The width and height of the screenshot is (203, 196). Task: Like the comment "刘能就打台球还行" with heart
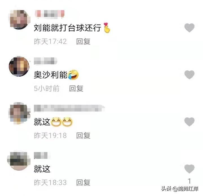(189, 28)
